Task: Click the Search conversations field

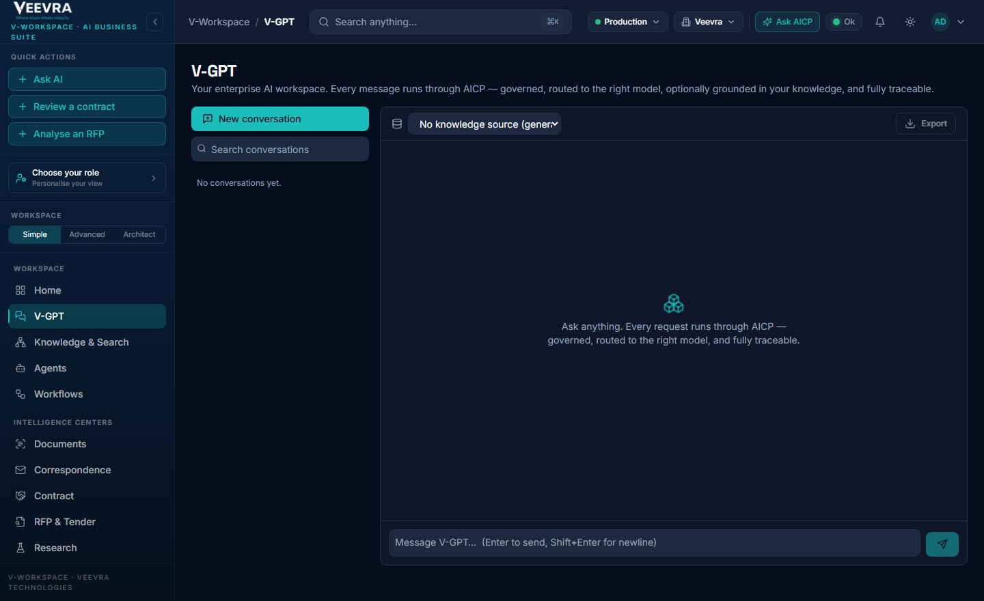Action: (280, 149)
